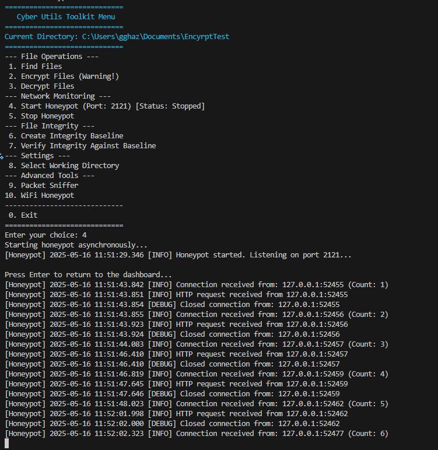Viewport: 438px width, 450px height.
Task: Click Closed connection log from 127.0.0.1:52457
Action: (172, 364)
